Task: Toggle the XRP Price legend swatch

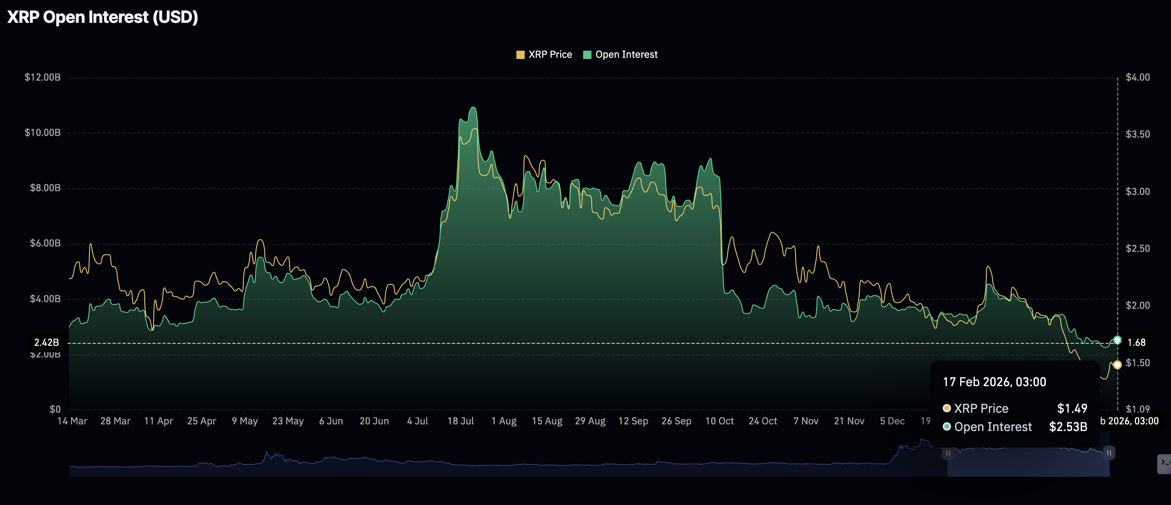Action: pos(520,55)
